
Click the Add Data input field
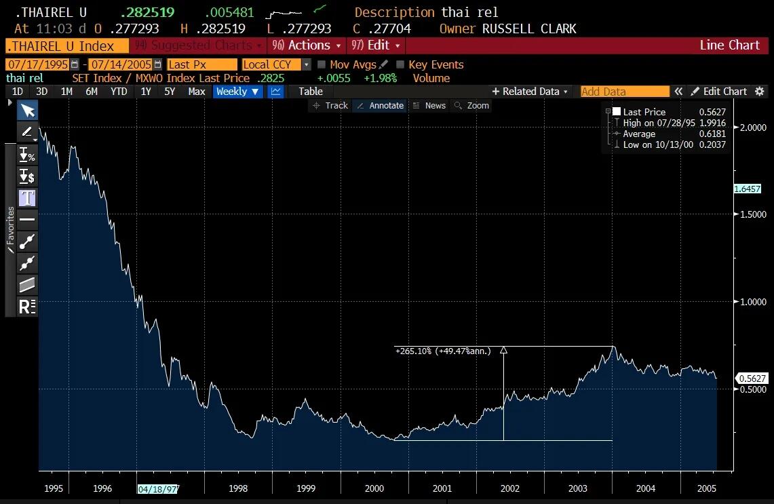click(624, 92)
